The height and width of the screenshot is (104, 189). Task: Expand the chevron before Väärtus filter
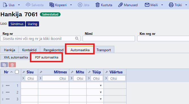(x=106, y=78)
